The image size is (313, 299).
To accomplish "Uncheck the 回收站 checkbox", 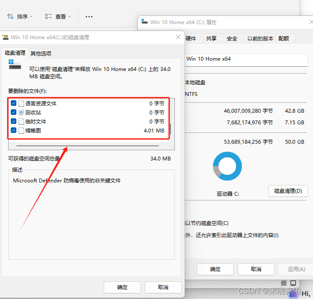I will click(14, 112).
